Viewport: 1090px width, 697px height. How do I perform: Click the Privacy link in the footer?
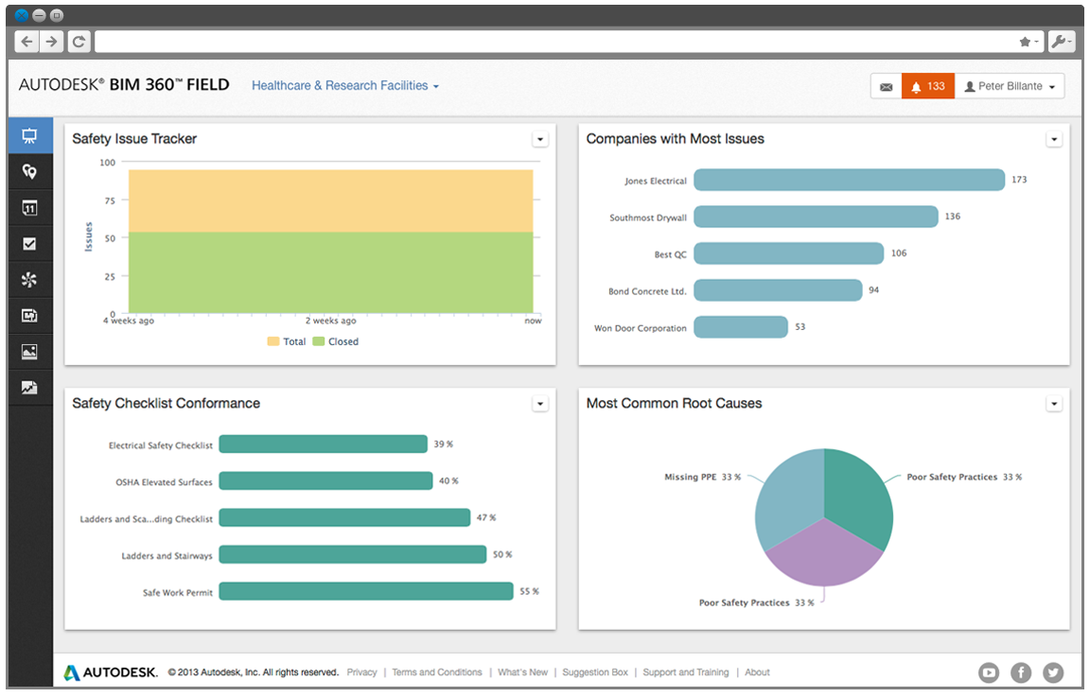pyautogui.click(x=361, y=672)
